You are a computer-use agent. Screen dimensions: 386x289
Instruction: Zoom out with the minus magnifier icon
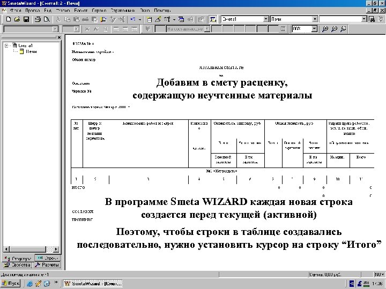point(334,29)
